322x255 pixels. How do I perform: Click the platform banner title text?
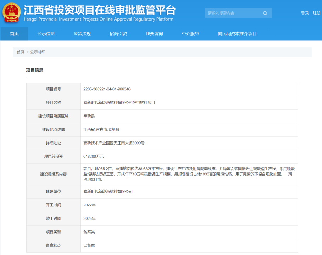coord(99,11)
